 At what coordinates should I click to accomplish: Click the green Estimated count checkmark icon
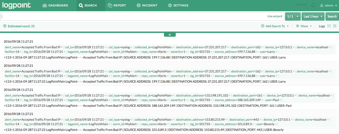[x=5, y=26]
